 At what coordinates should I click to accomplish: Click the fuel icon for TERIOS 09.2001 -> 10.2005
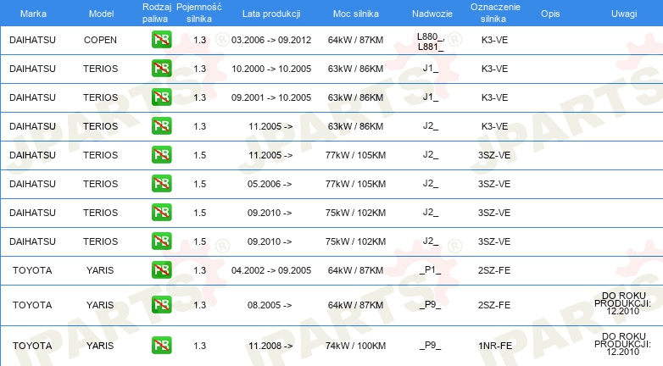point(162,97)
